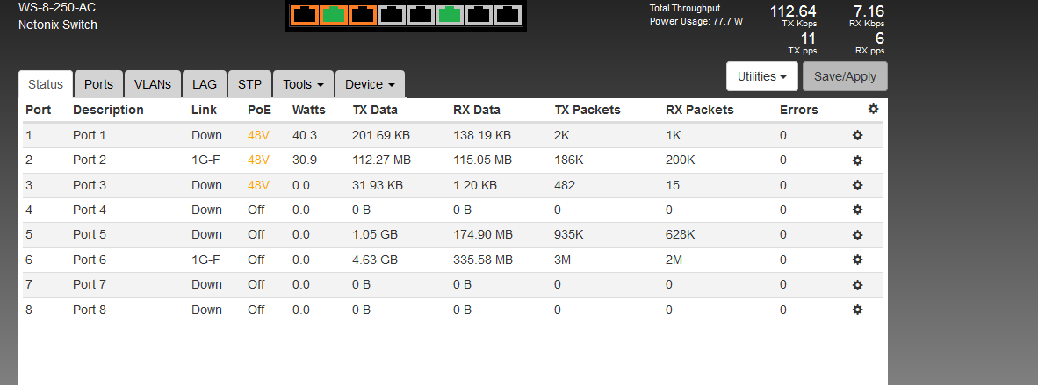Image resolution: width=1038 pixels, height=385 pixels.
Task: Open the Device dropdown tab
Action: pos(370,85)
